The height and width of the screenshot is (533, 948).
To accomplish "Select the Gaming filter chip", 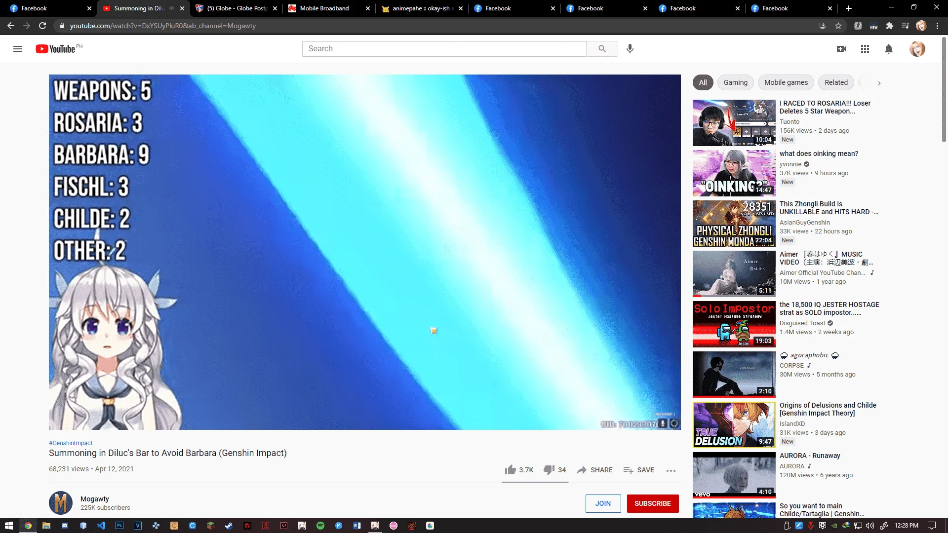I will 735,82.
